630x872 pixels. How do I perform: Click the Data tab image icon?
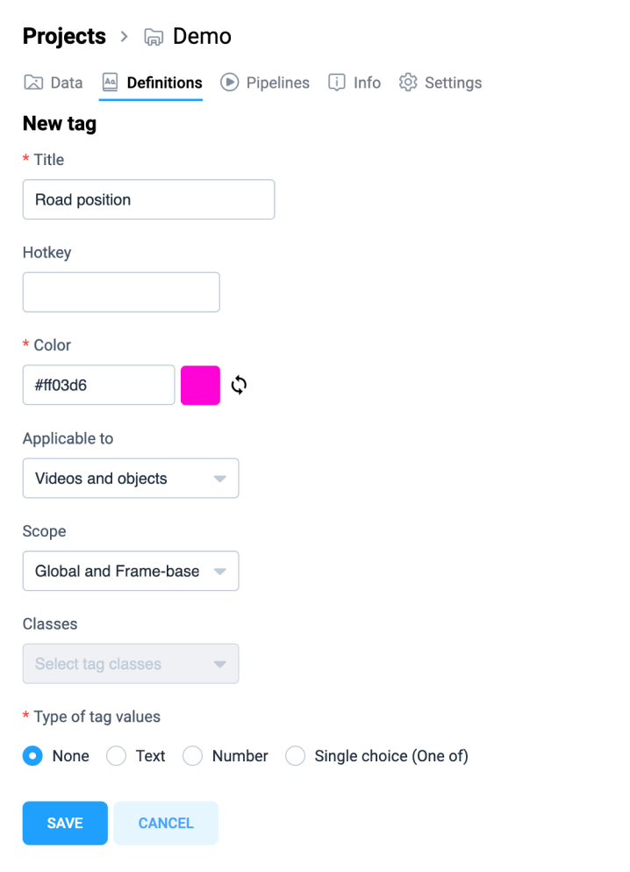(x=33, y=83)
